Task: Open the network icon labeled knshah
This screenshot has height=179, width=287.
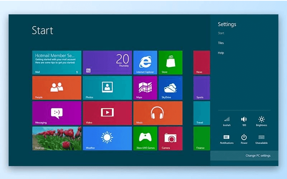Action: click(227, 121)
